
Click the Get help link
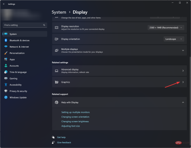tap(61, 137)
